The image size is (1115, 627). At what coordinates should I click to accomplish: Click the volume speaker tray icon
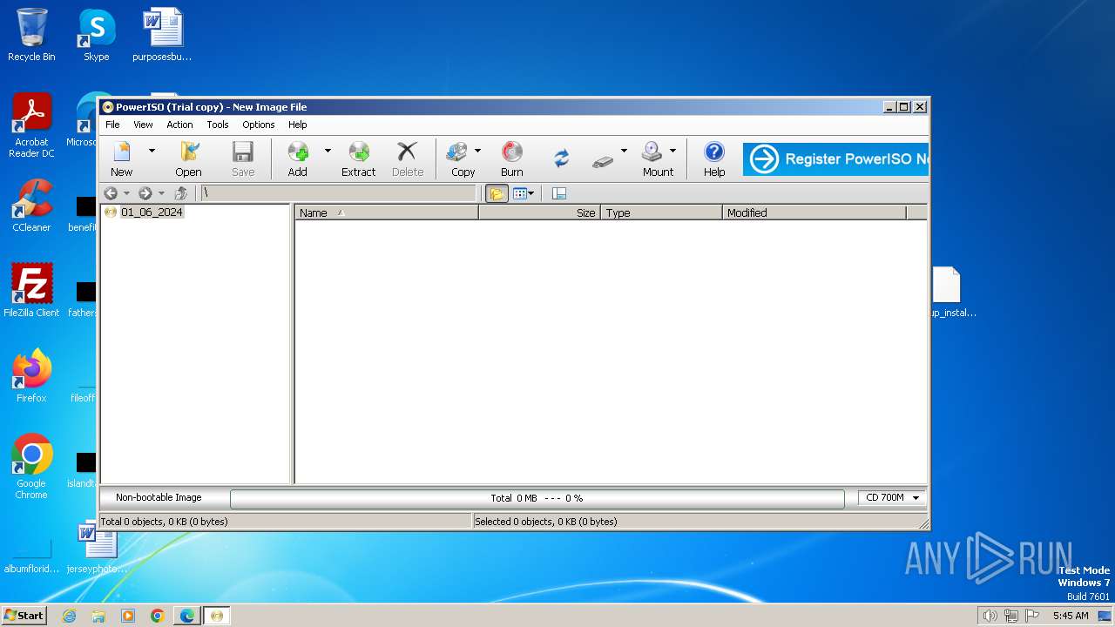click(x=990, y=616)
